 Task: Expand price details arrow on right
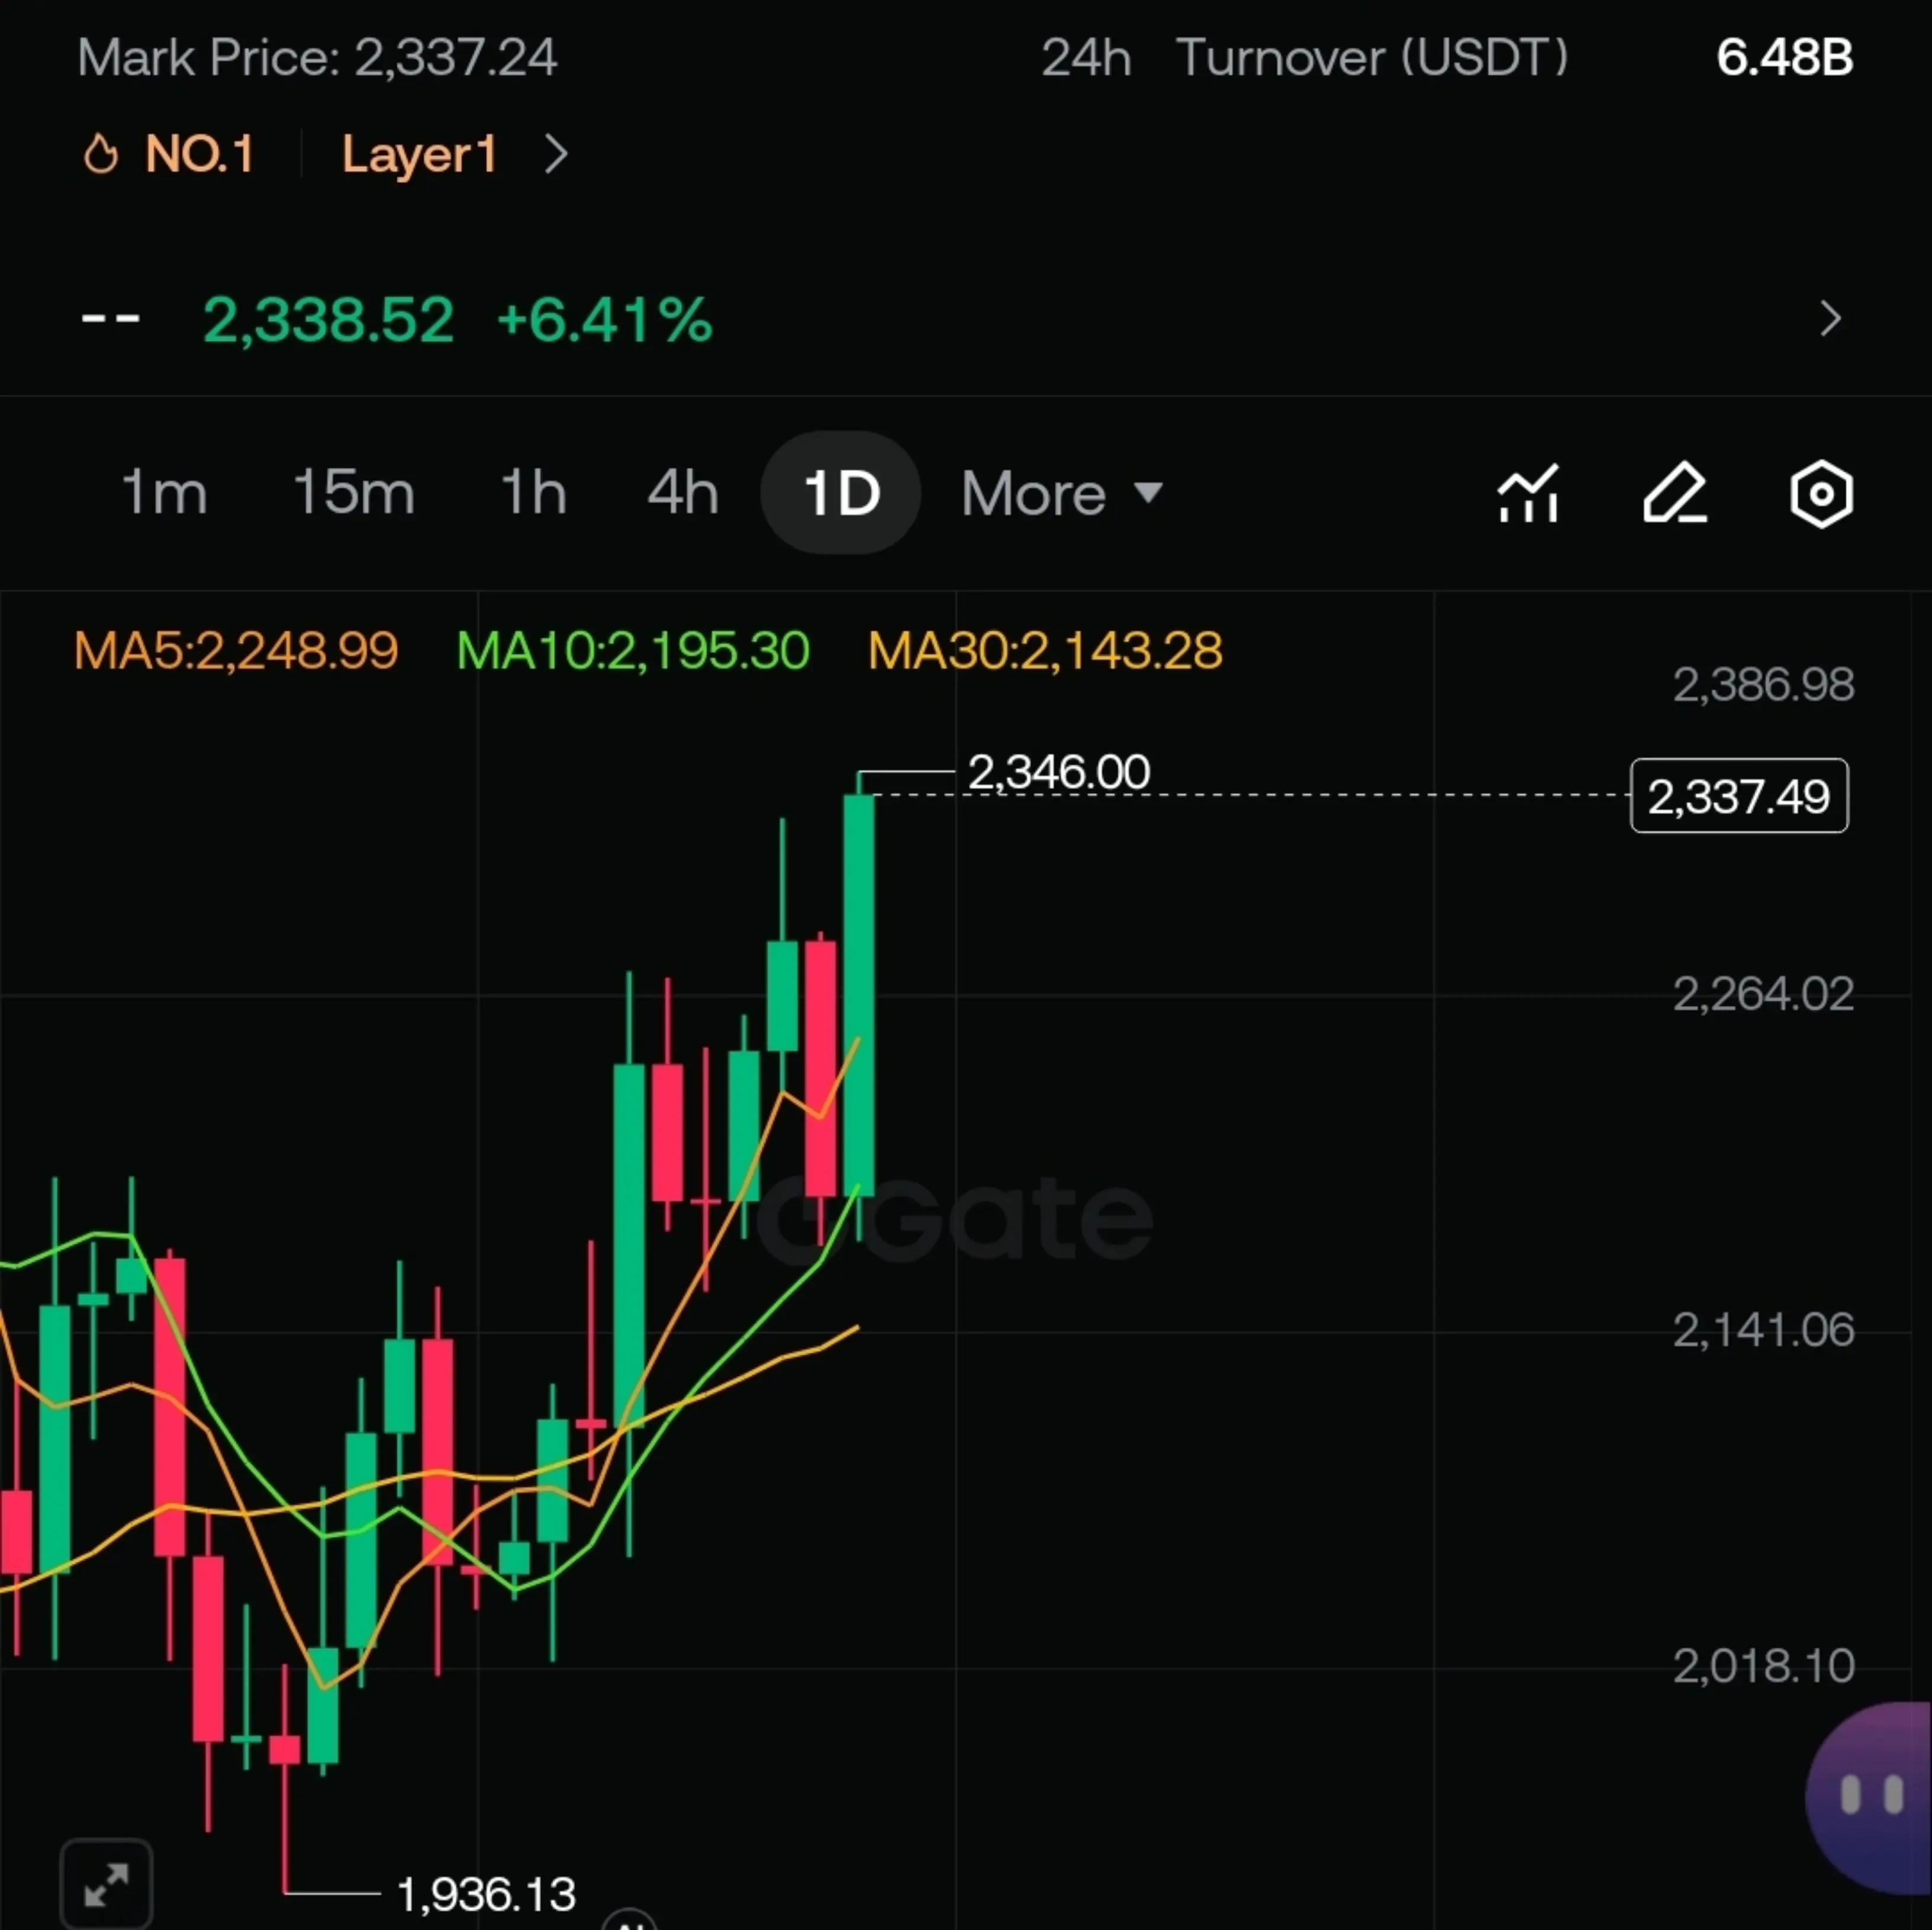[1830, 319]
